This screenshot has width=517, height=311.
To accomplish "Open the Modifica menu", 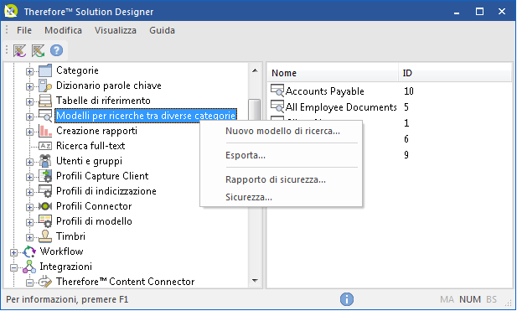I will 64,30.
